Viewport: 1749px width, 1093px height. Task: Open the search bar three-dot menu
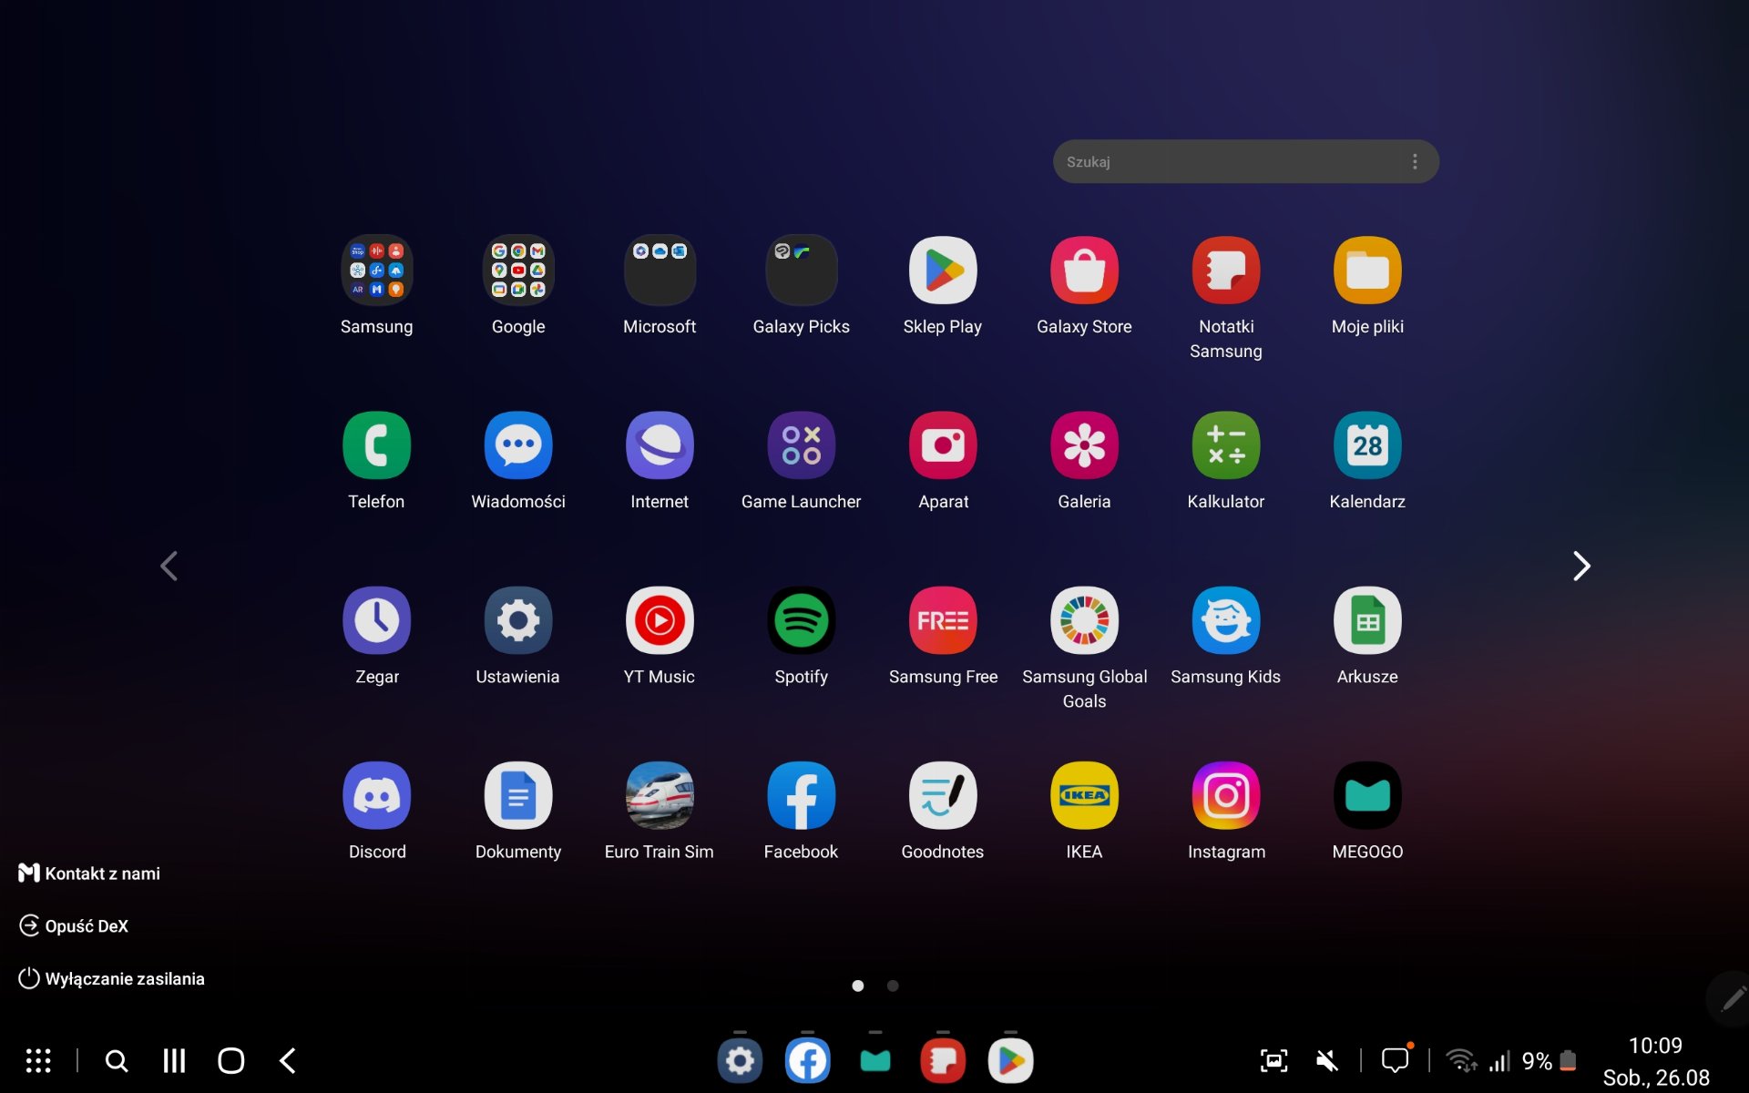(1415, 161)
